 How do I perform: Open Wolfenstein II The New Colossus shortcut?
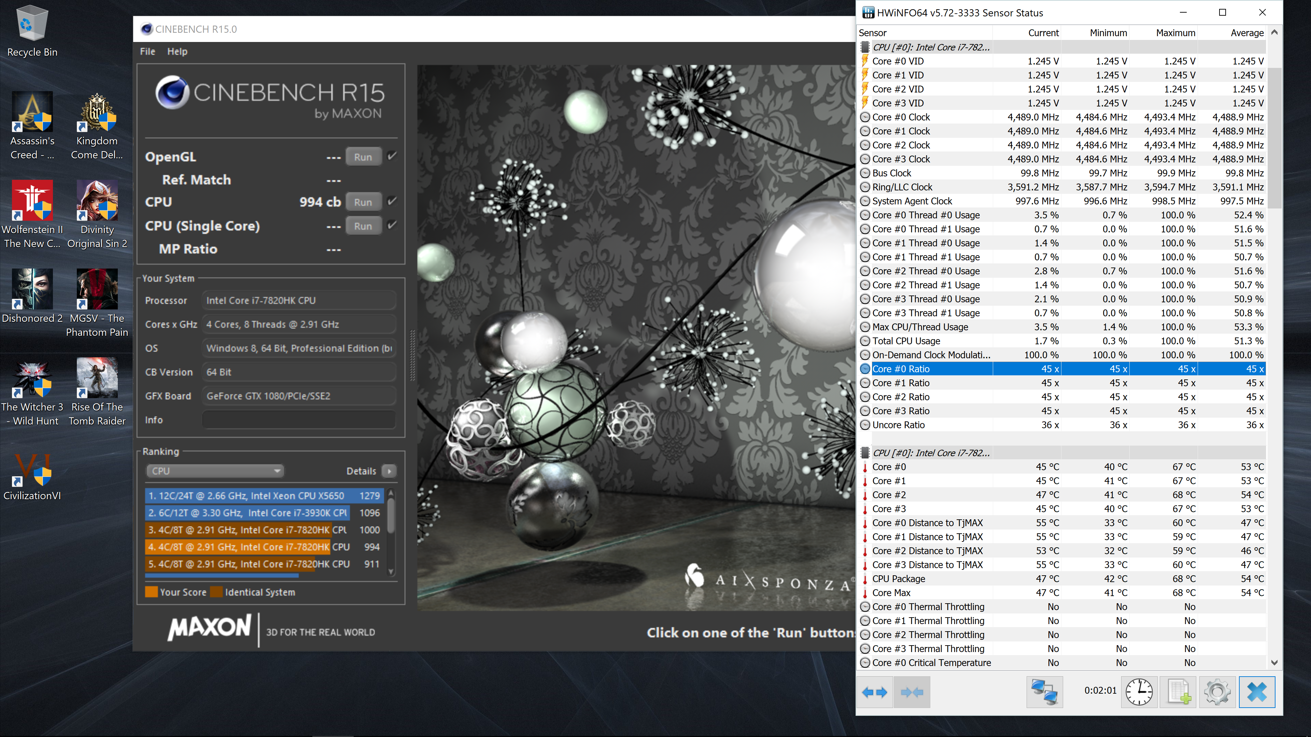pos(32,214)
